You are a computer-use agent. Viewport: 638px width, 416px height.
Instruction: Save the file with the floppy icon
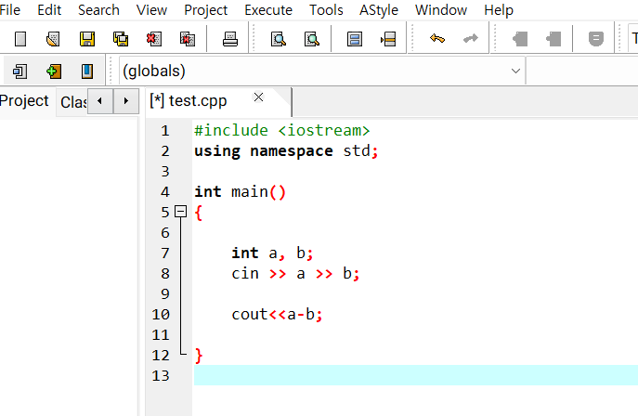pyautogui.click(x=87, y=39)
